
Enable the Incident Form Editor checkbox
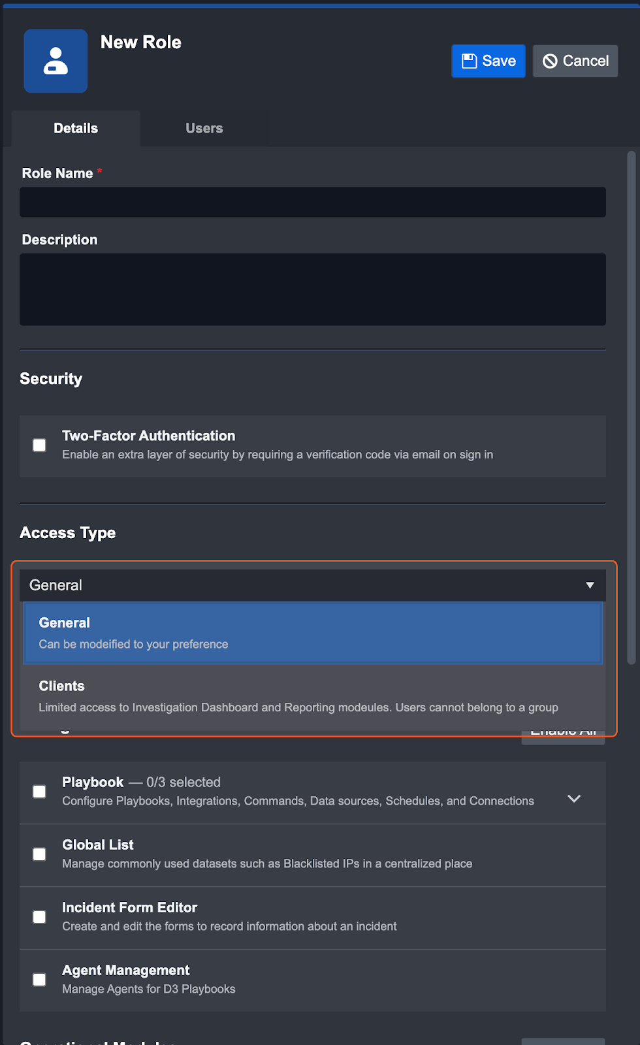pyautogui.click(x=40, y=917)
